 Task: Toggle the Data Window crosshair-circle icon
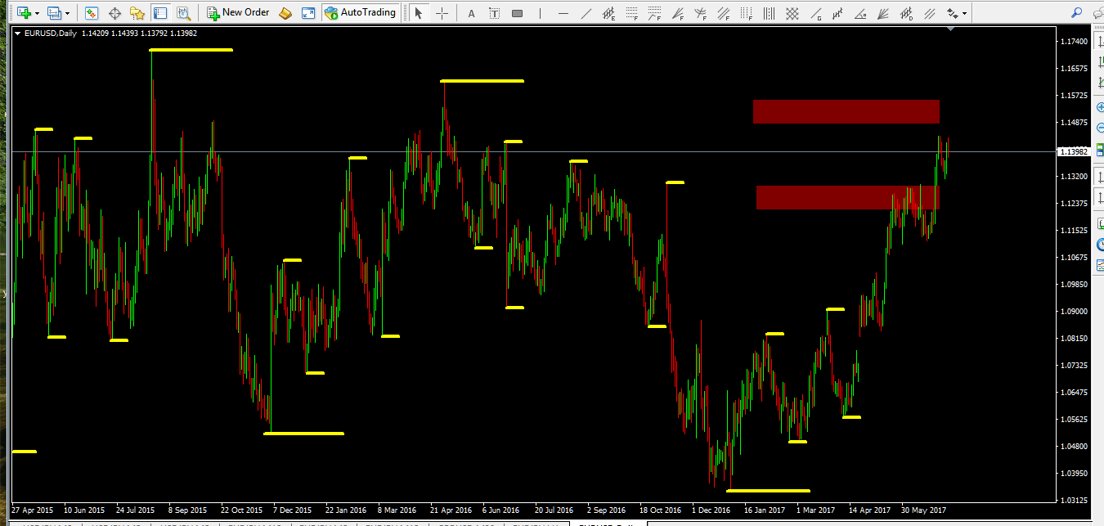(114, 13)
